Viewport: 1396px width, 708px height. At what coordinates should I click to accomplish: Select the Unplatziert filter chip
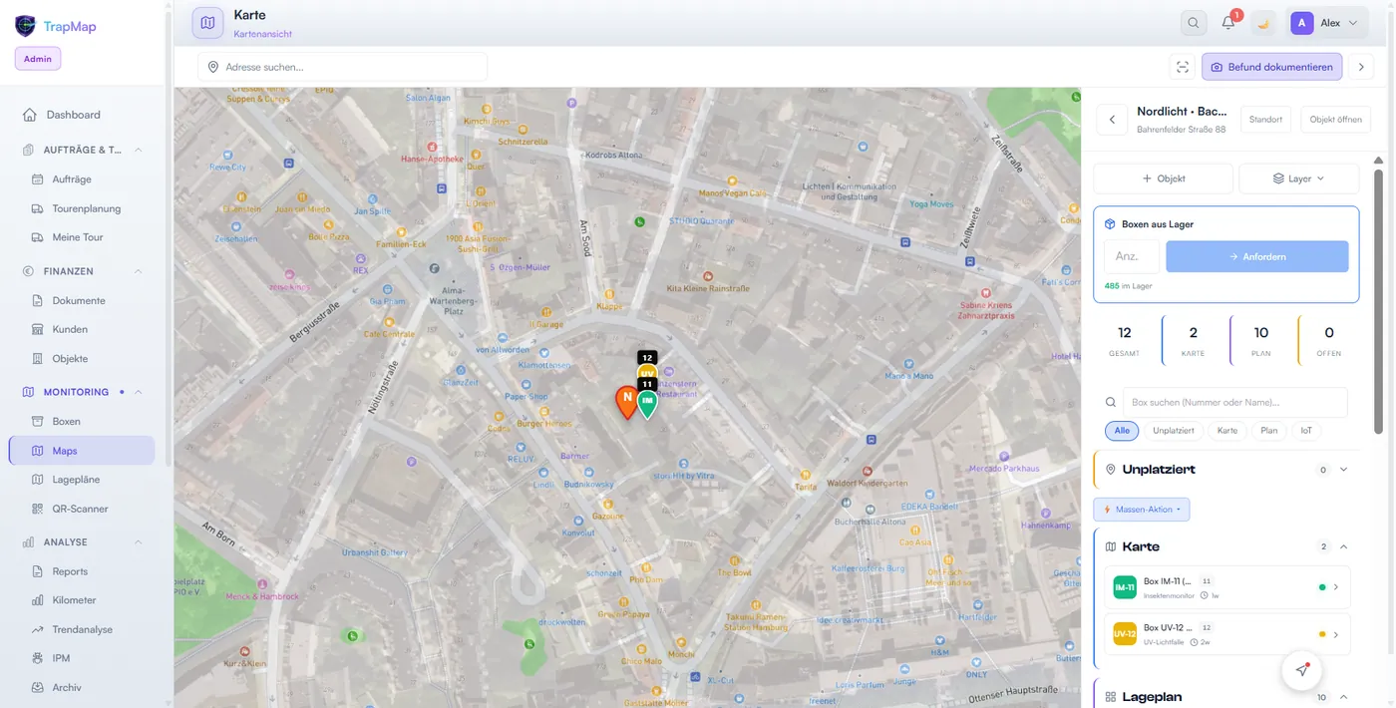(x=1174, y=431)
